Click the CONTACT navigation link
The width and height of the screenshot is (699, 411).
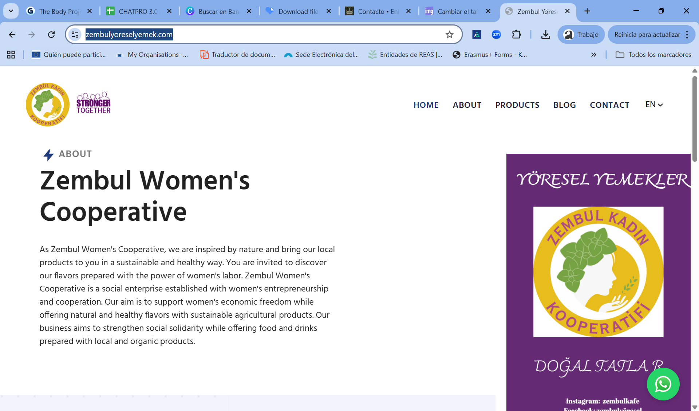[609, 105]
